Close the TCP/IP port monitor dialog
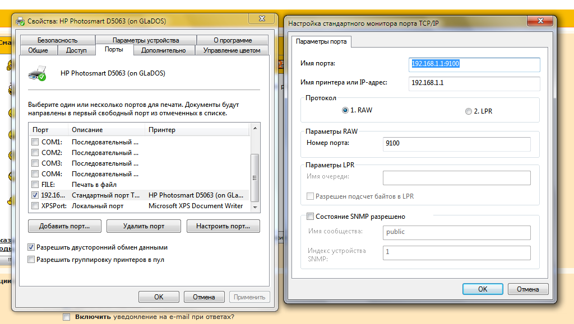This screenshot has width=574, height=324. click(540, 21)
